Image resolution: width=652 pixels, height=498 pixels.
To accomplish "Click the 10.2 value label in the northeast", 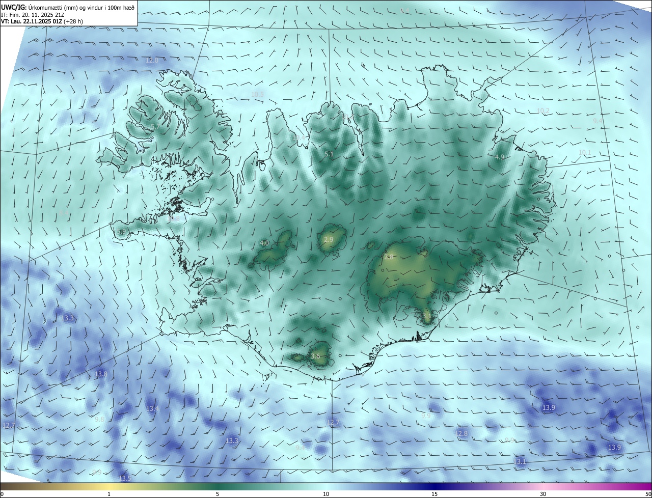I will point(543,110).
